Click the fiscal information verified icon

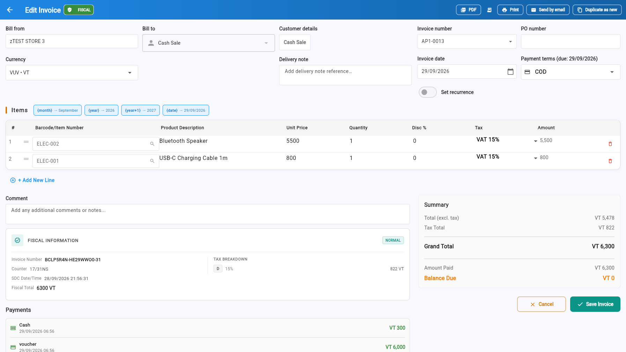coord(17,240)
